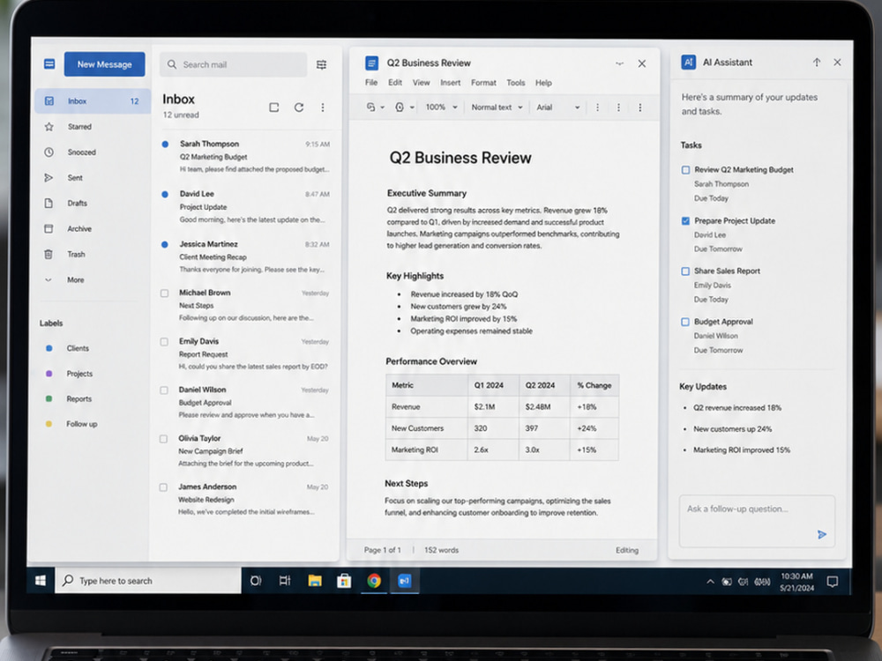
Task: Select the Olivia Taylor email checkbox
Action: pos(164,439)
